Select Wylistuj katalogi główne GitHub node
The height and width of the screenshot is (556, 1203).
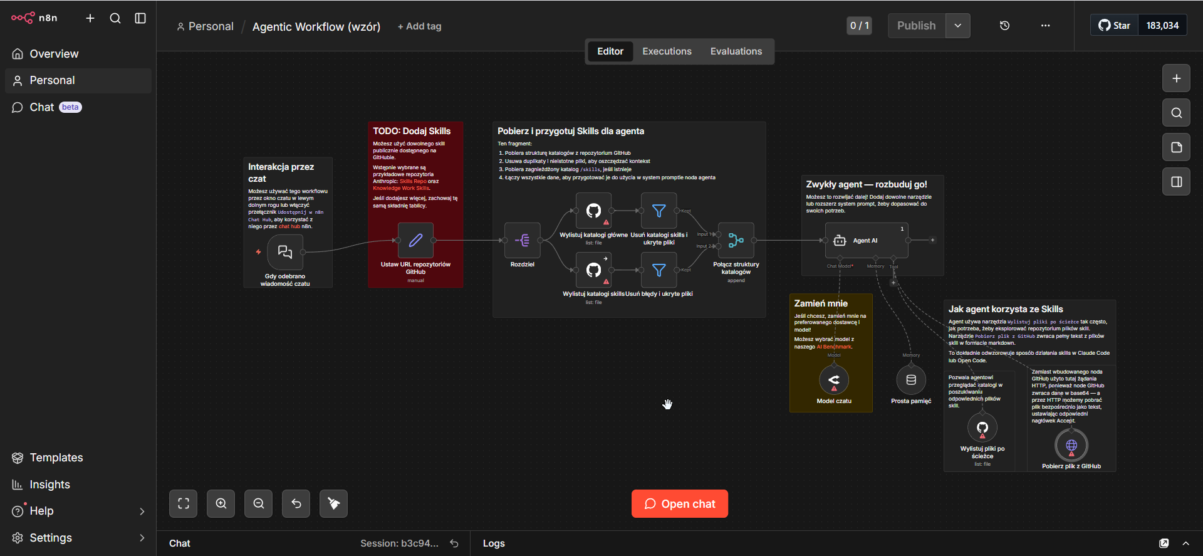click(593, 211)
